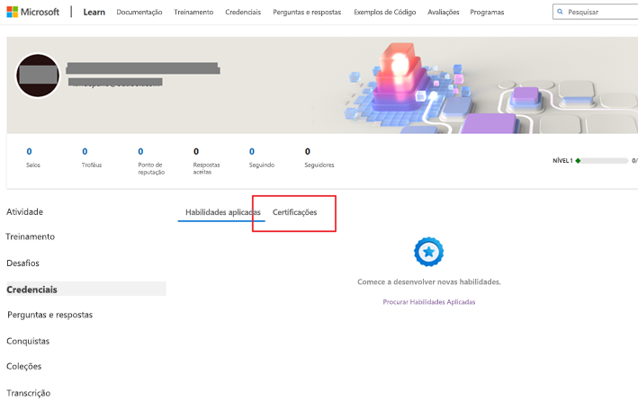
Task: Click the Selos count
Action: [29, 152]
